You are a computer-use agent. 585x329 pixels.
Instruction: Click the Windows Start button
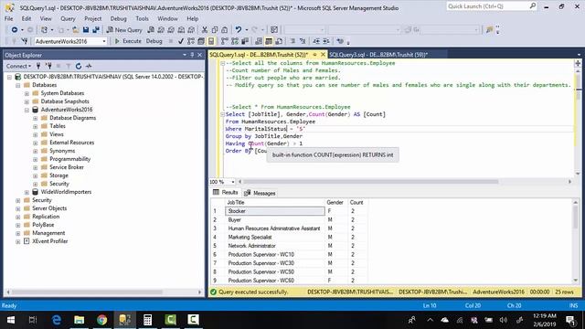10,320
